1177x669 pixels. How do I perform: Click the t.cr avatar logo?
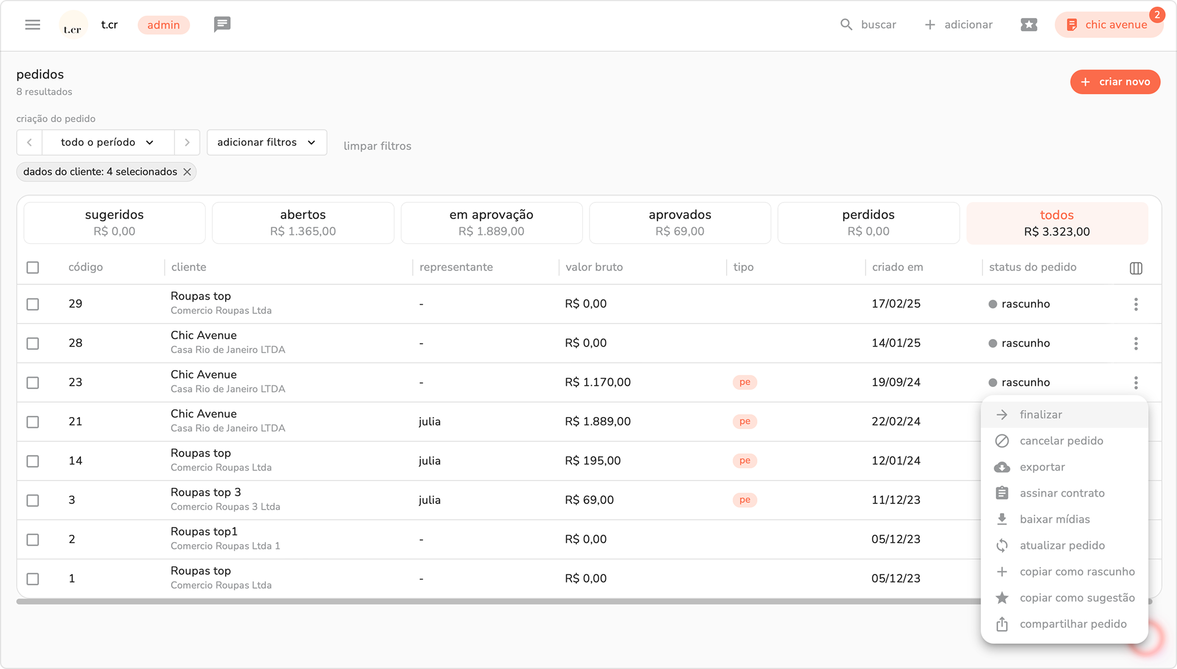coord(73,26)
